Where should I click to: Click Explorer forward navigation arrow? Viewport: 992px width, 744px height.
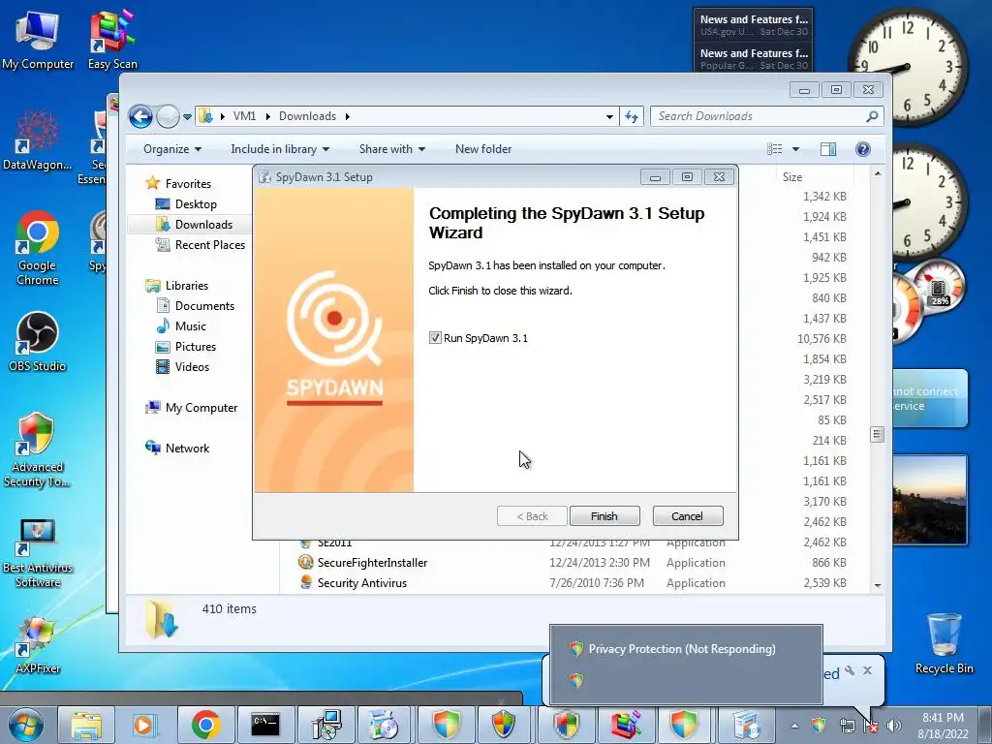click(x=168, y=116)
